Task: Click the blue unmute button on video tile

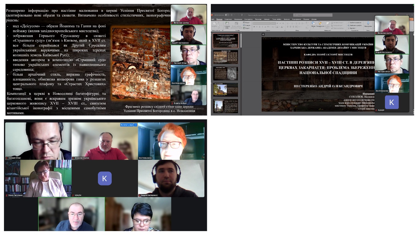Action: (127, 125)
